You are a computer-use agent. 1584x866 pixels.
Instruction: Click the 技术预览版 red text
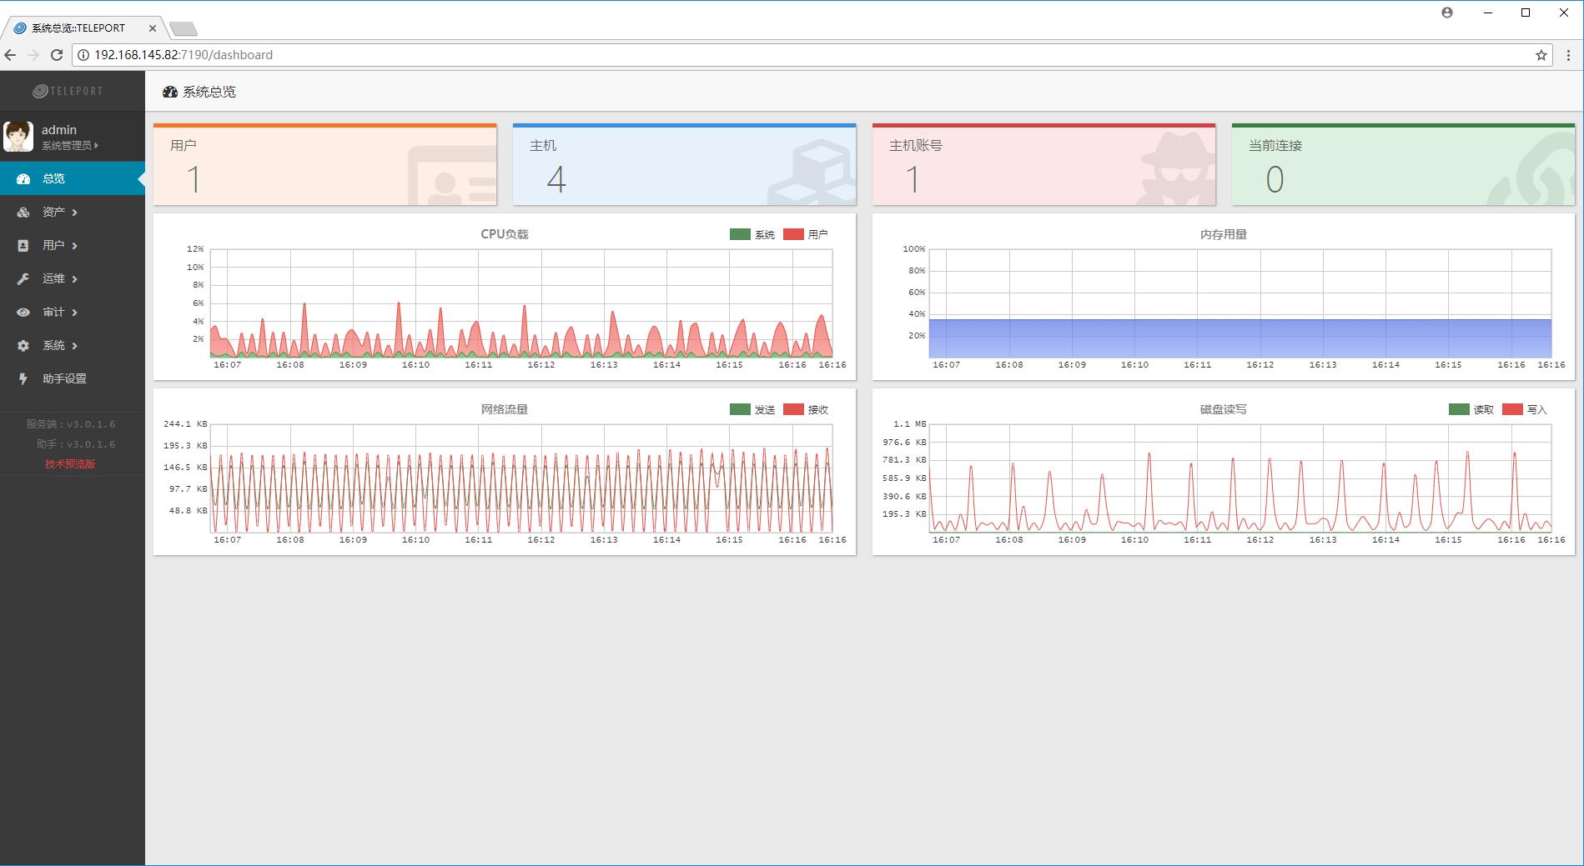(x=70, y=464)
